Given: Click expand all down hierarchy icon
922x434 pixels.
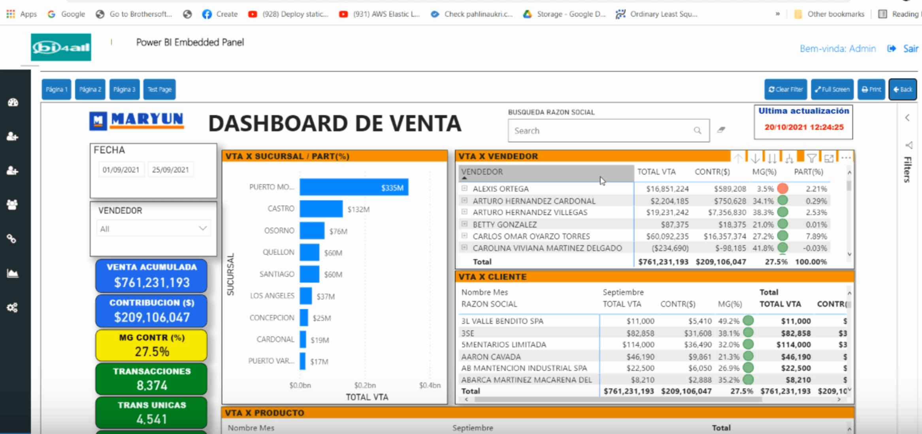Looking at the screenshot, I should (789, 159).
